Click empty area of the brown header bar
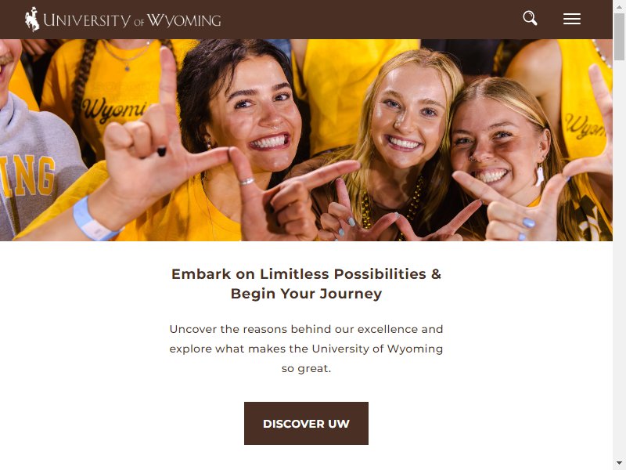Viewport: 626px width, 470px height. tap(371, 19)
